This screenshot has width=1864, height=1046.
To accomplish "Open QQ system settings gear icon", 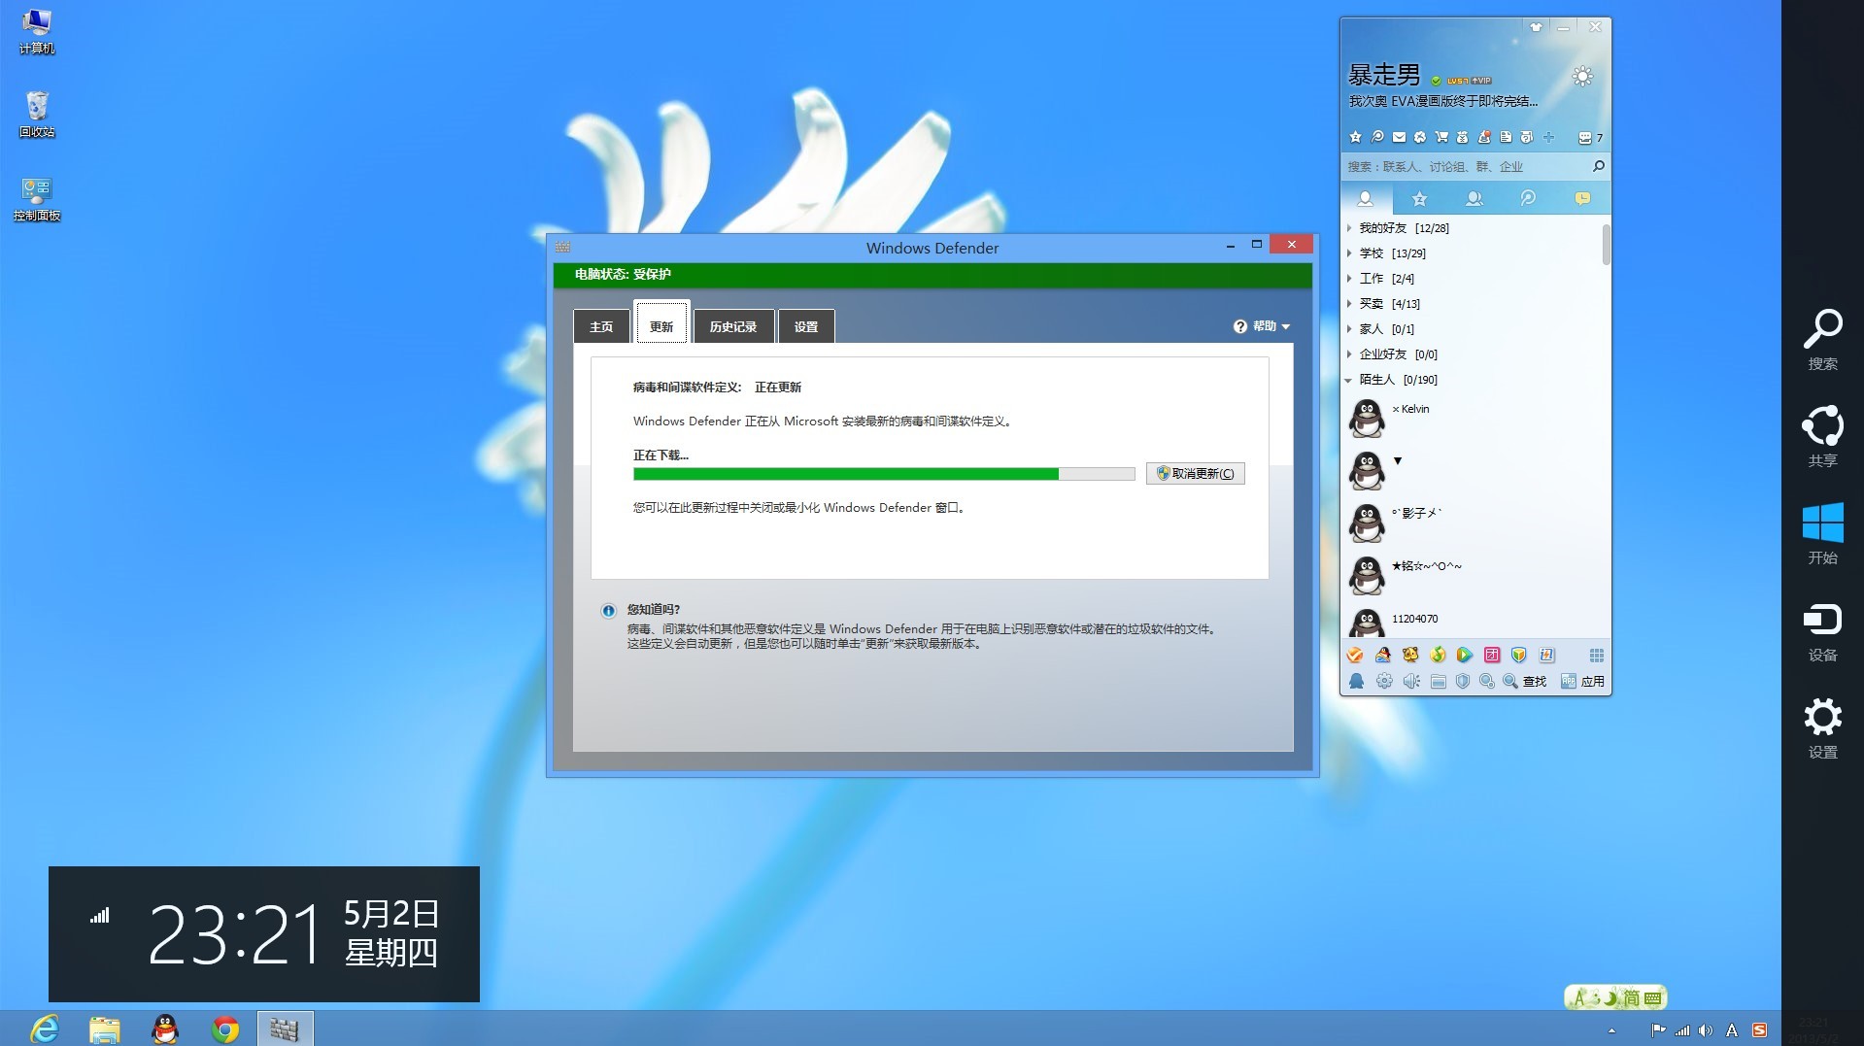I will coord(1384,681).
